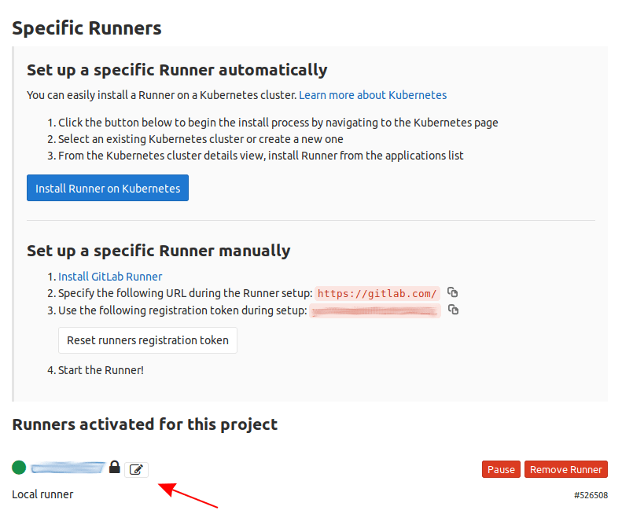Click step 'Click the button below to begin'
The width and height of the screenshot is (622, 525).
coord(278,123)
